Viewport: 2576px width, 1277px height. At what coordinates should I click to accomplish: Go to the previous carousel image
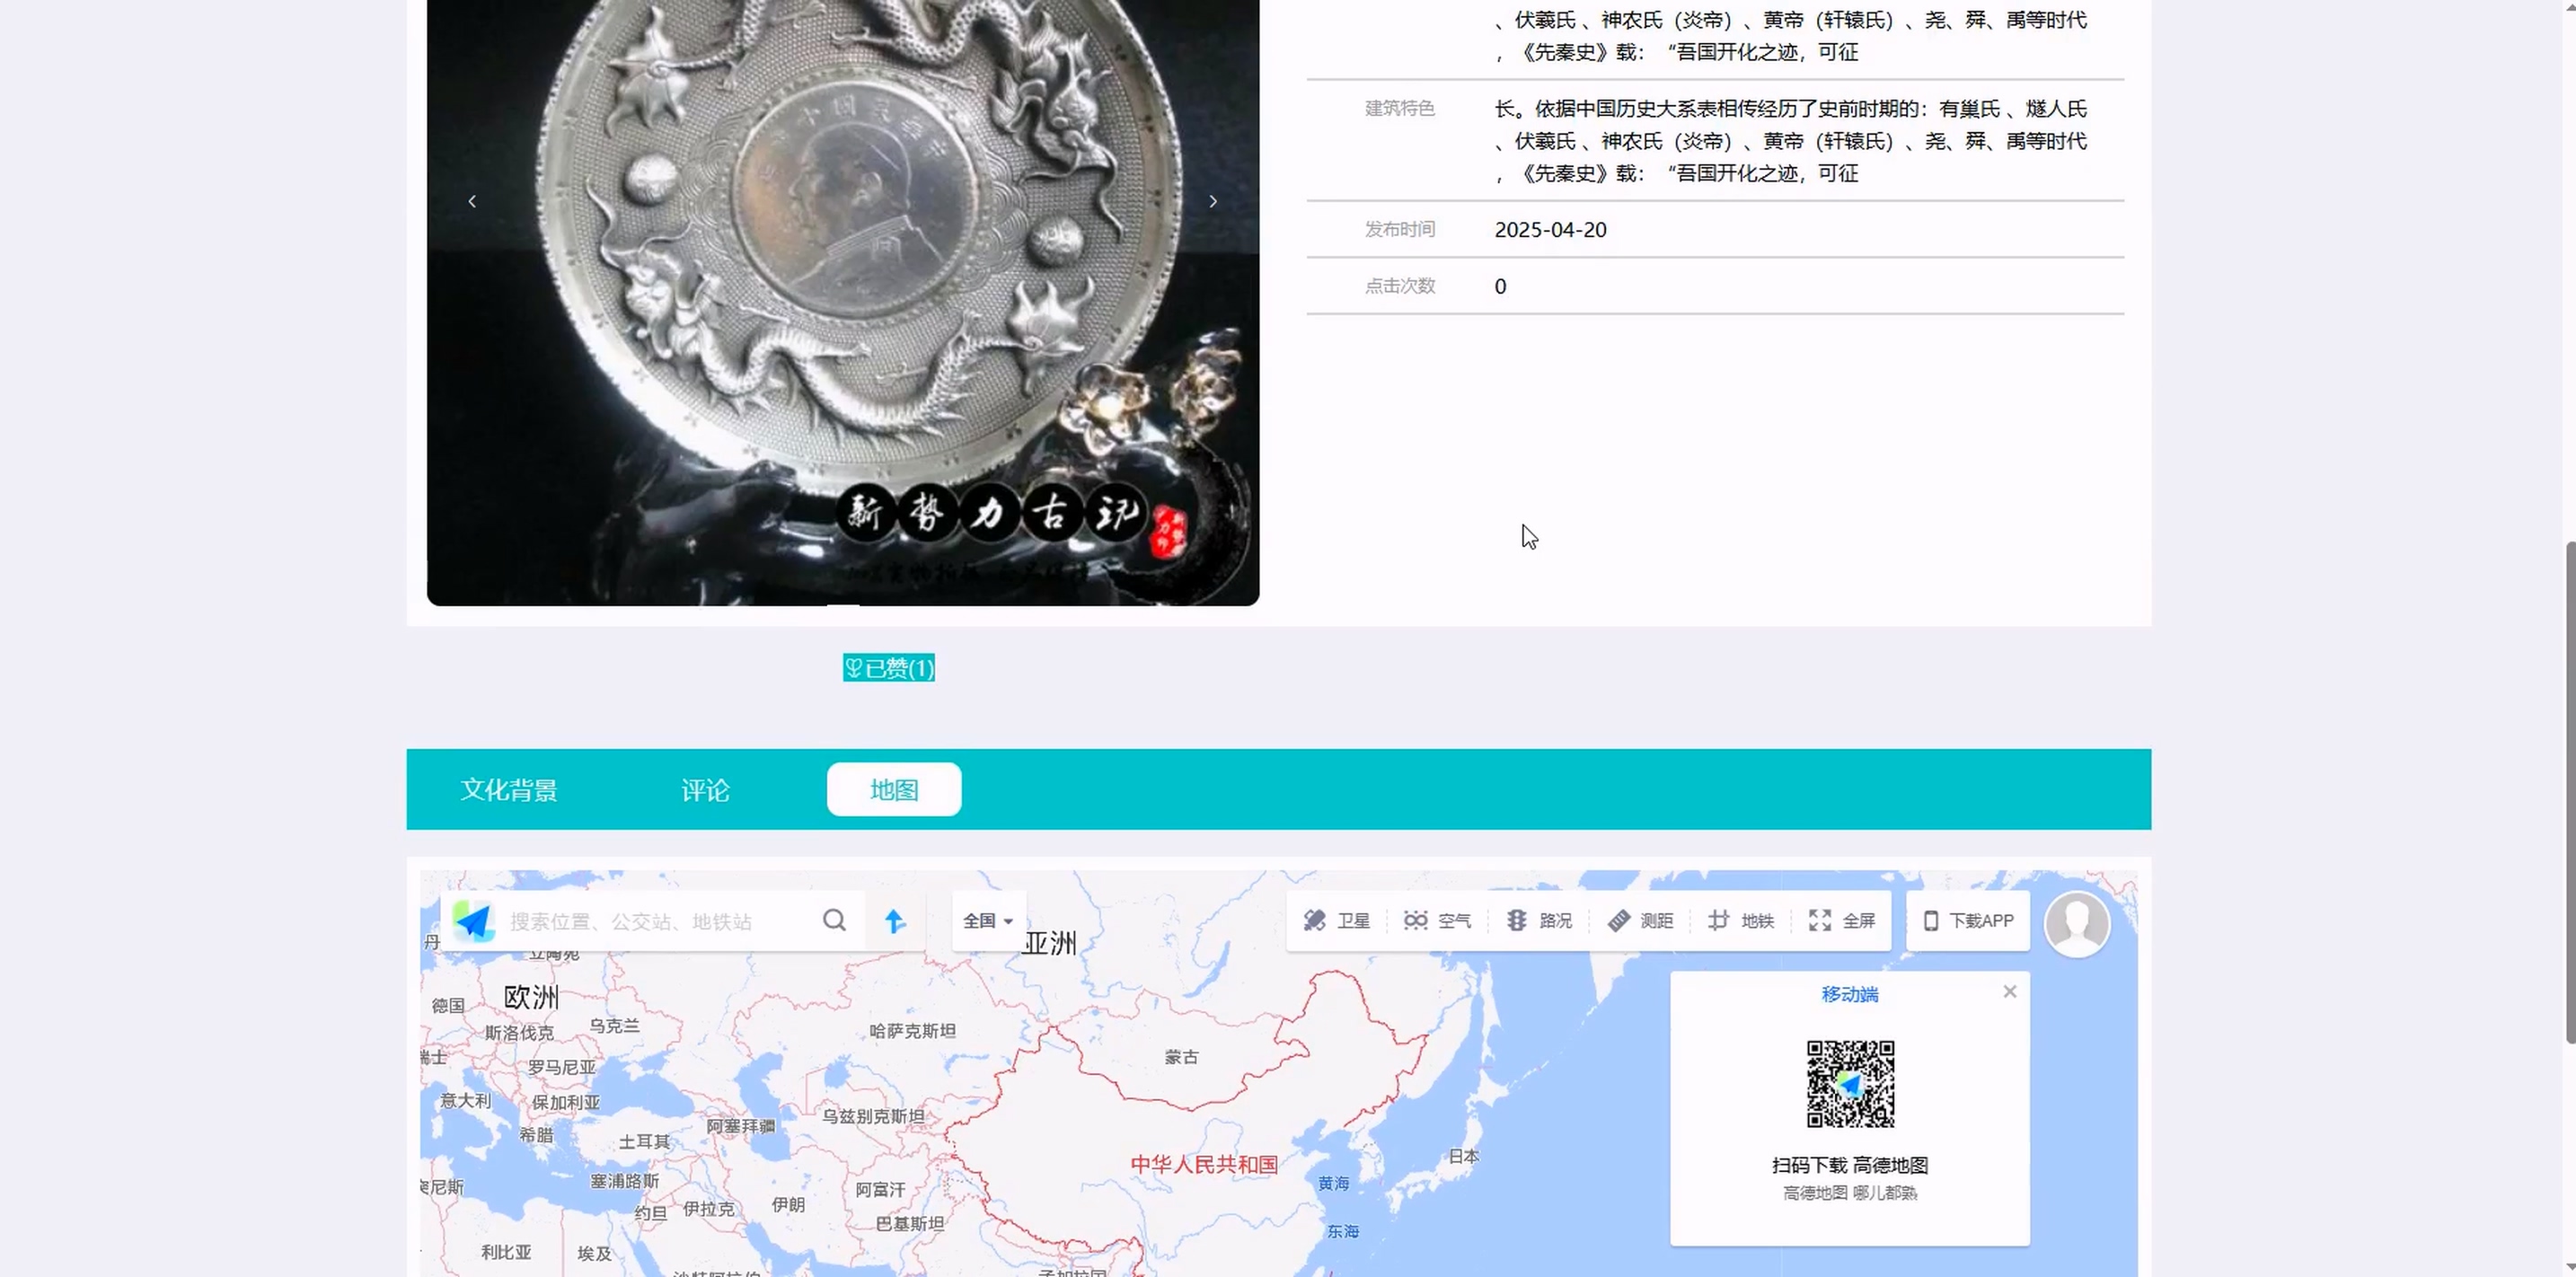[x=472, y=201]
